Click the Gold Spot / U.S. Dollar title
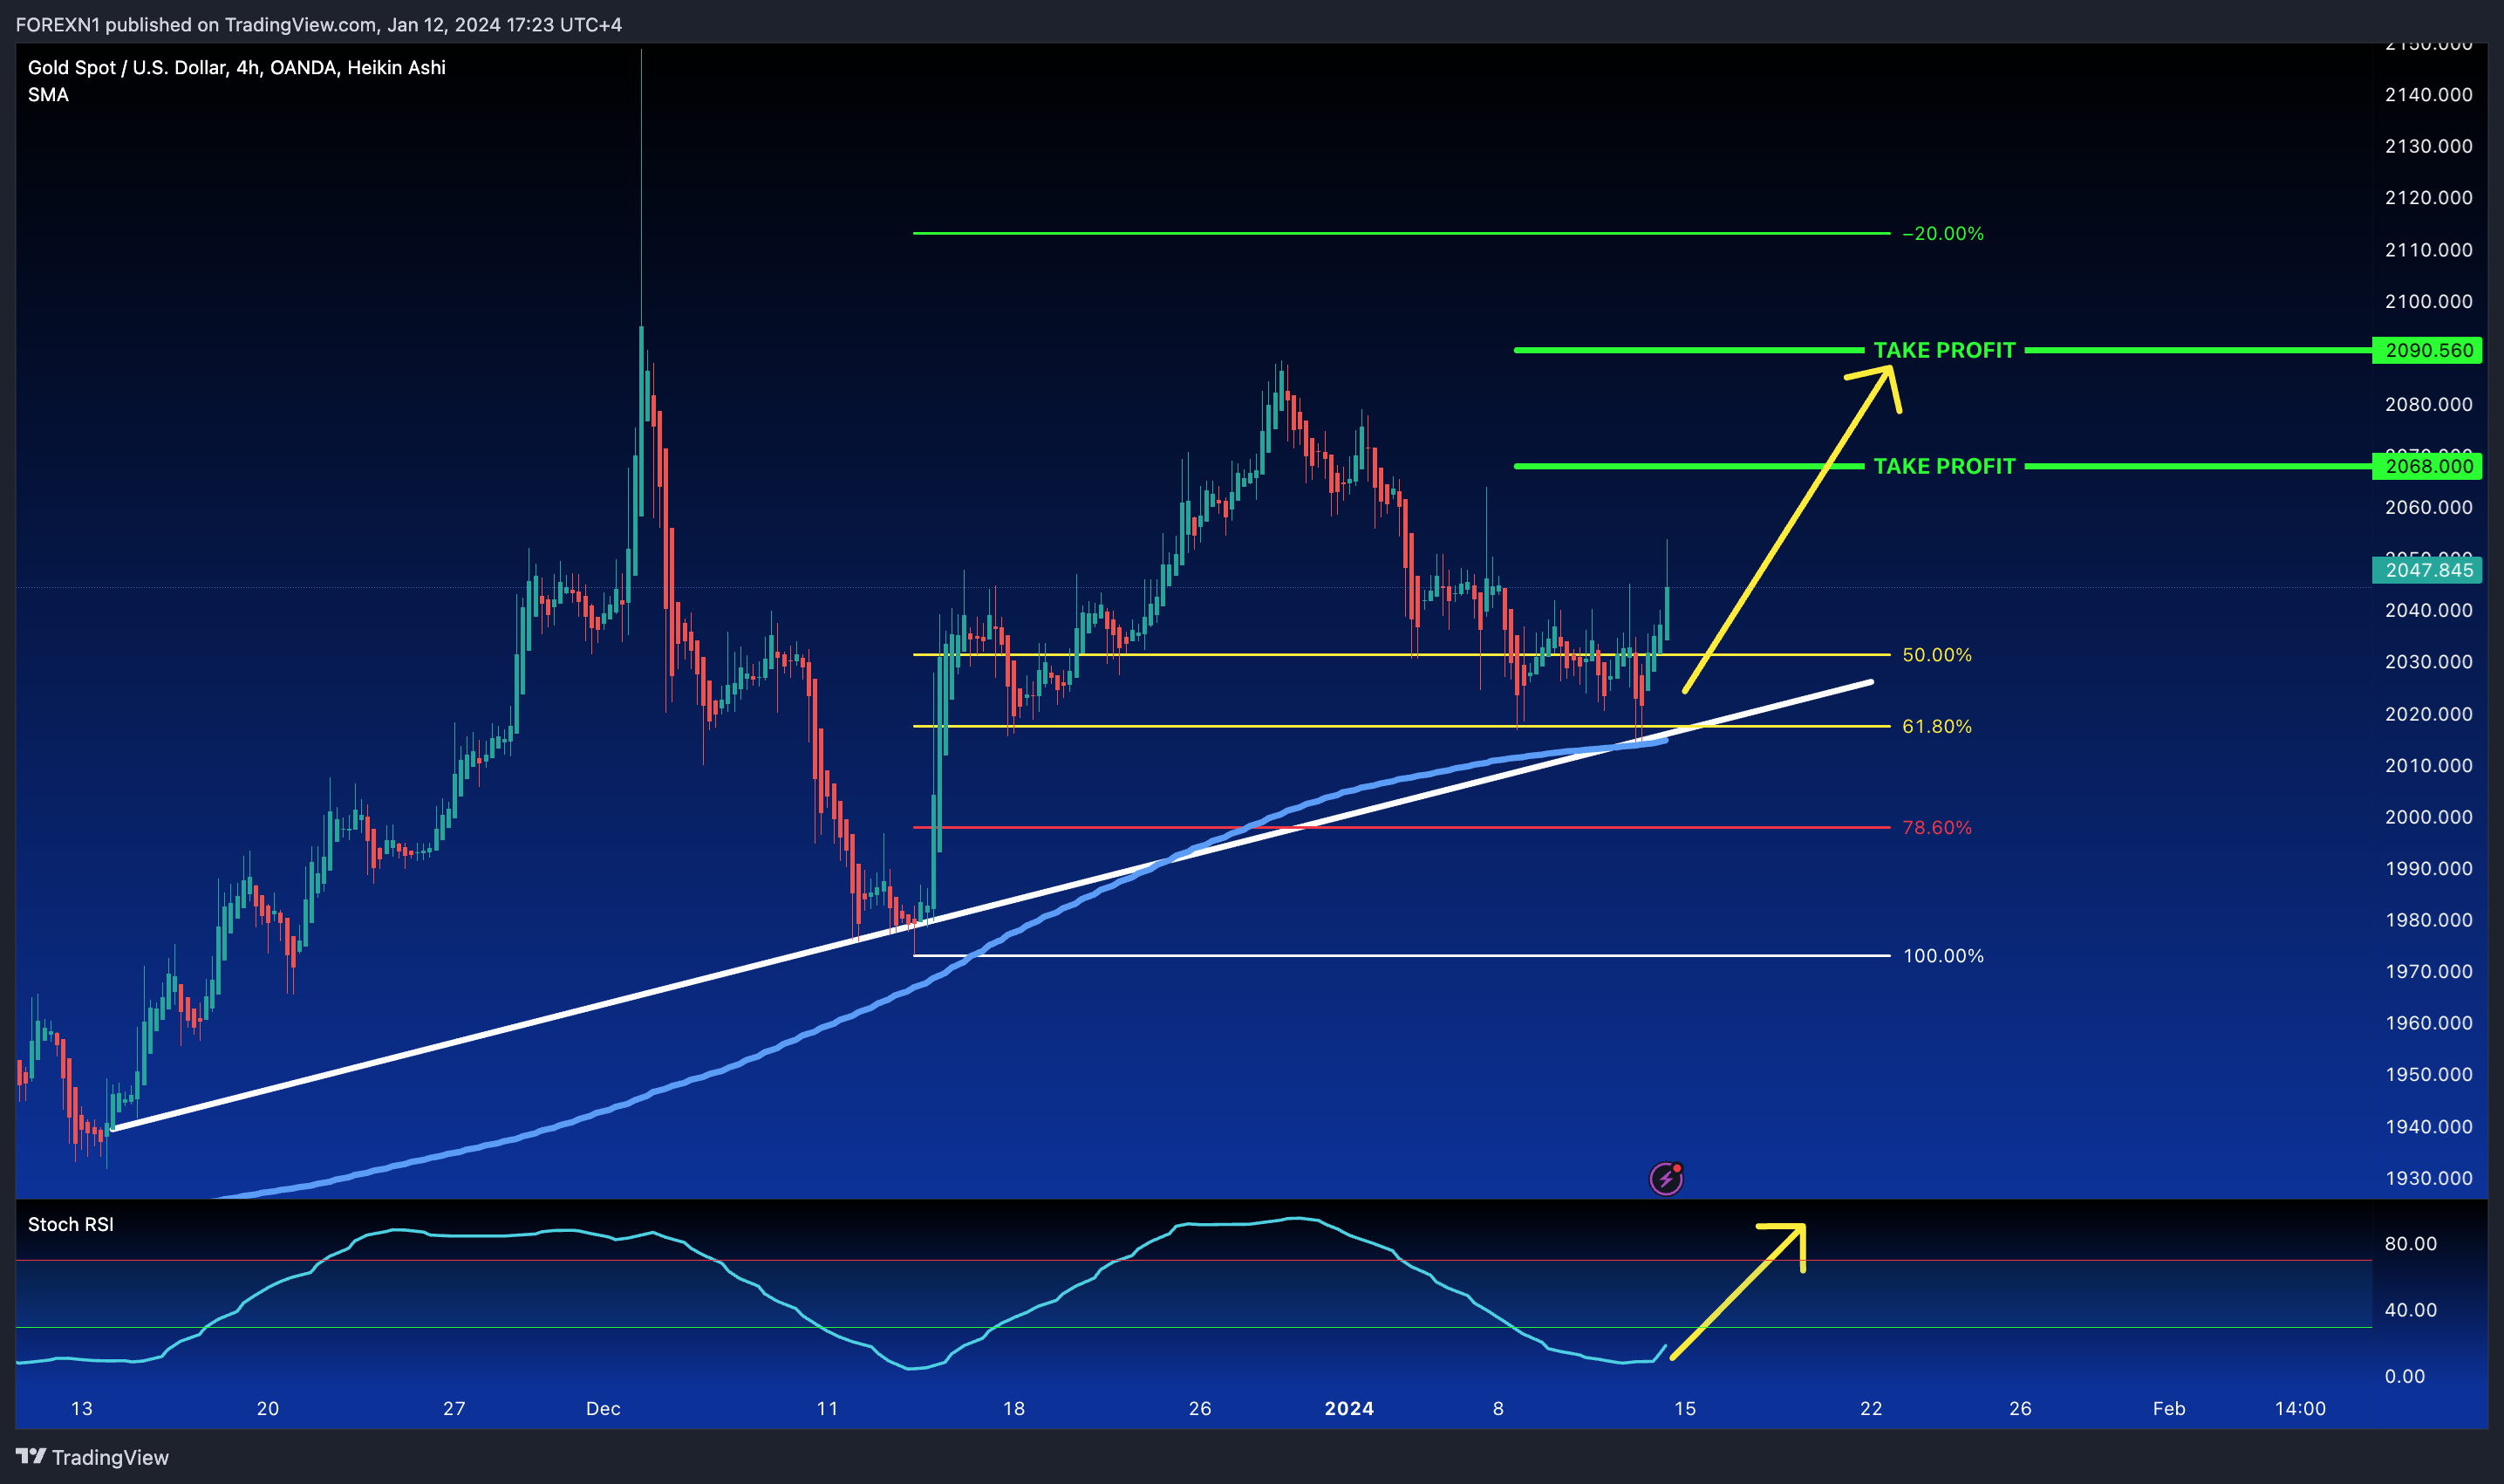Image resolution: width=2504 pixels, height=1484 pixels. coord(237,67)
